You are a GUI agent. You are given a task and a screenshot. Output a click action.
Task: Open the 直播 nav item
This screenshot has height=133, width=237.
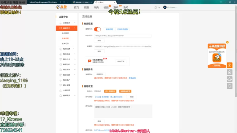(86, 7)
